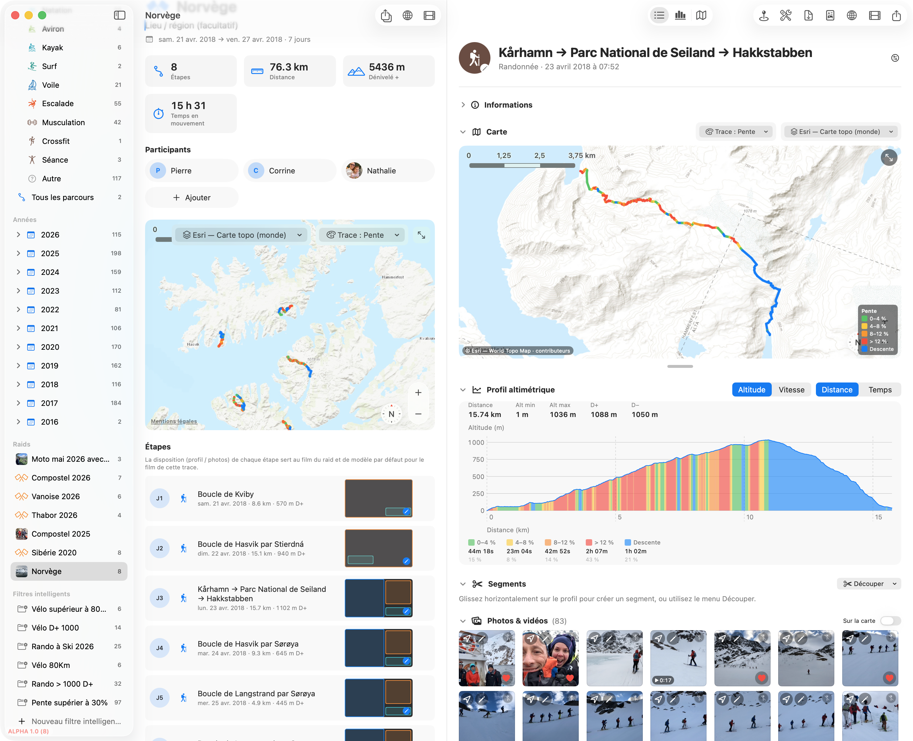This screenshot has height=741, width=913.
Task: Switch to the statistics bar chart view
Action: tap(680, 16)
